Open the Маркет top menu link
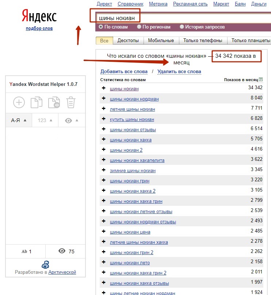This screenshot has height=295, width=271. pos(221,4)
